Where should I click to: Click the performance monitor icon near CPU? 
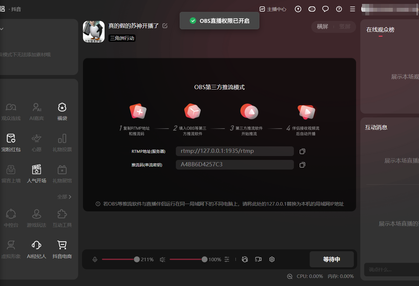tap(290, 277)
